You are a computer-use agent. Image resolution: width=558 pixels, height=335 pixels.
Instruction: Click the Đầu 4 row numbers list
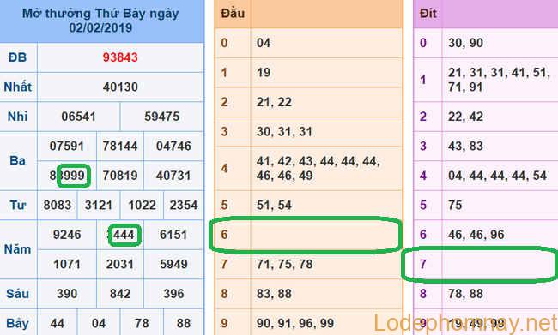[x=318, y=169]
